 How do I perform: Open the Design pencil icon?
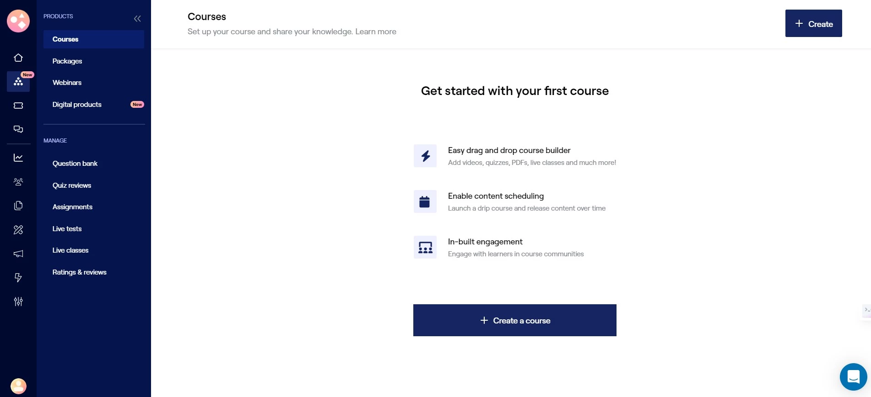click(x=18, y=230)
